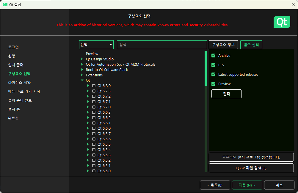Click 메뉴 바로 가기 시작 step
Viewport: 298px width, 193px height.
tap(24, 91)
